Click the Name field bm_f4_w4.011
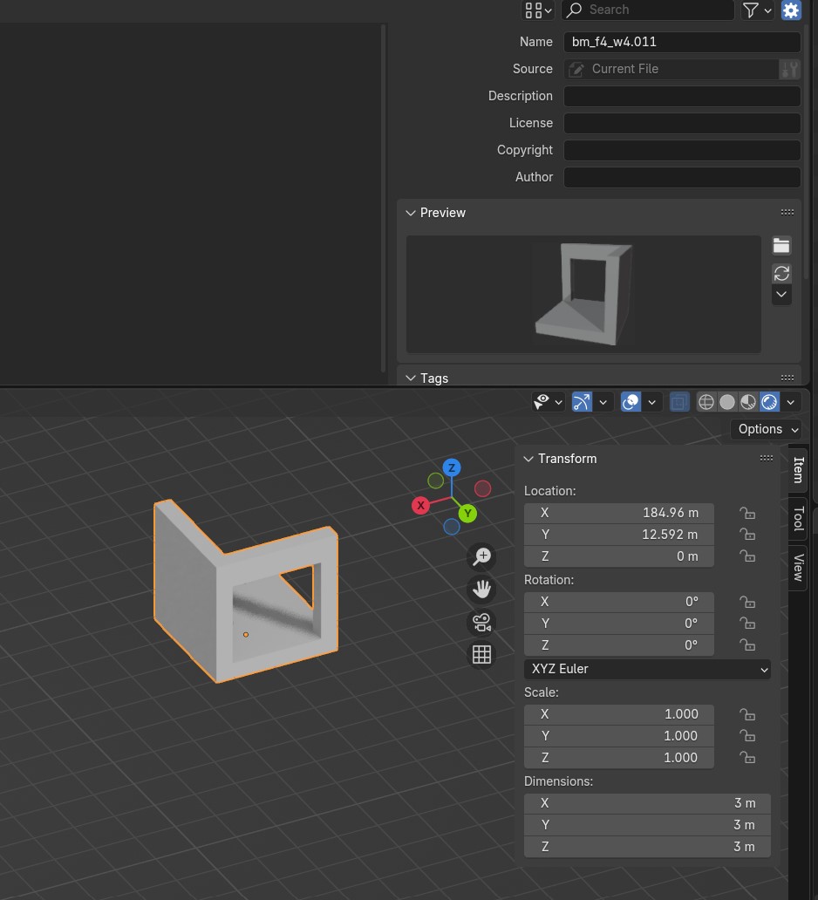This screenshot has width=818, height=900. click(682, 42)
